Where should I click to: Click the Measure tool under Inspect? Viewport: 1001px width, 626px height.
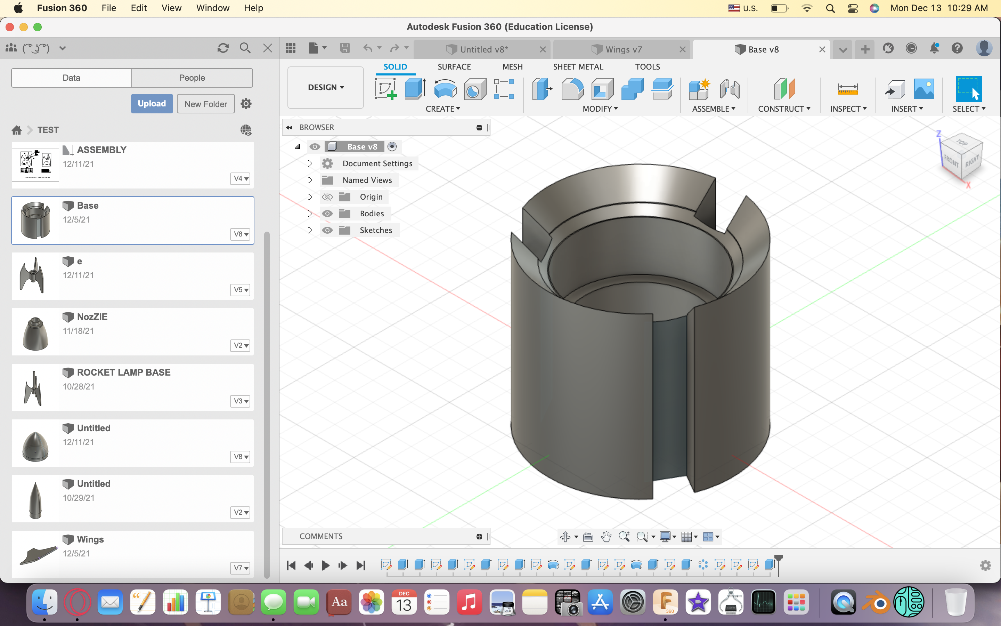[x=847, y=89]
